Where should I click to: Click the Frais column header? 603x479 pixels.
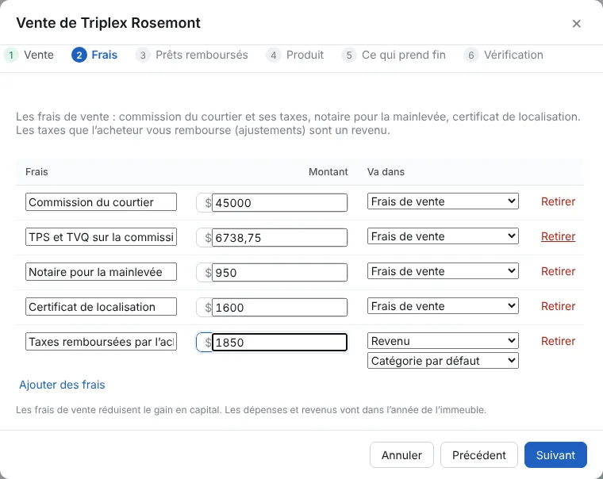tap(36, 172)
